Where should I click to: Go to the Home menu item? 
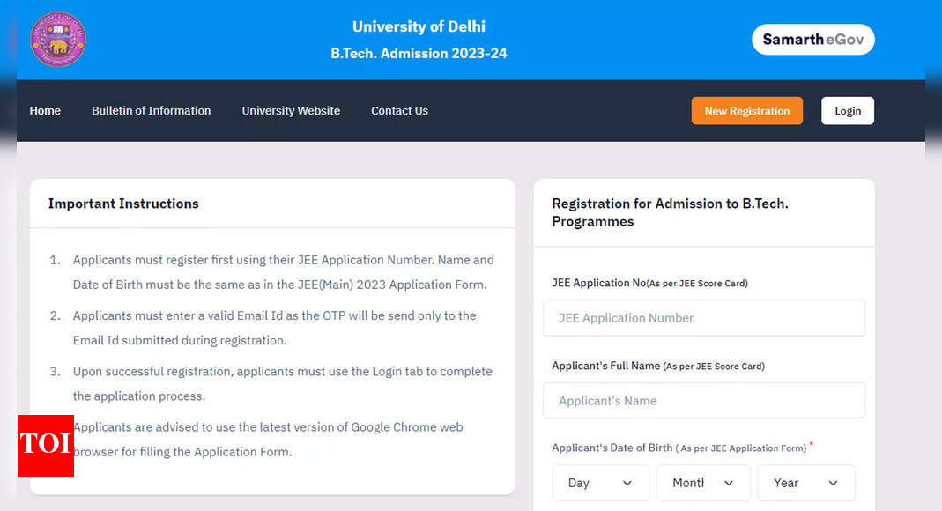(x=45, y=110)
